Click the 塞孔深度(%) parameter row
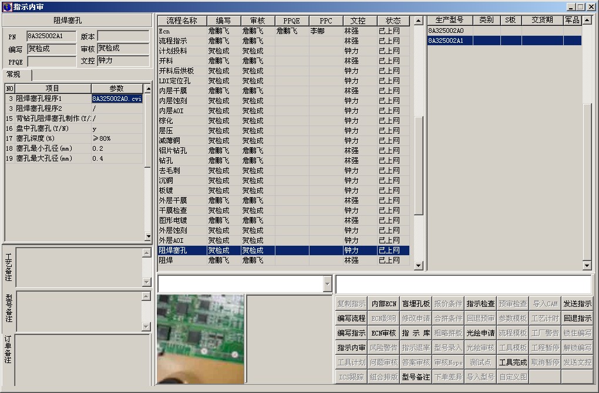 (74, 138)
